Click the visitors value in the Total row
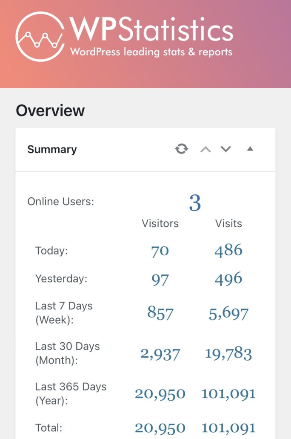 point(160,427)
